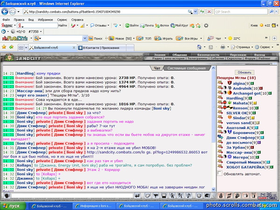Image resolution: width=280 pixels, height=210 pixels.
Task: Open the address bar history dropdown
Action: 196,12
